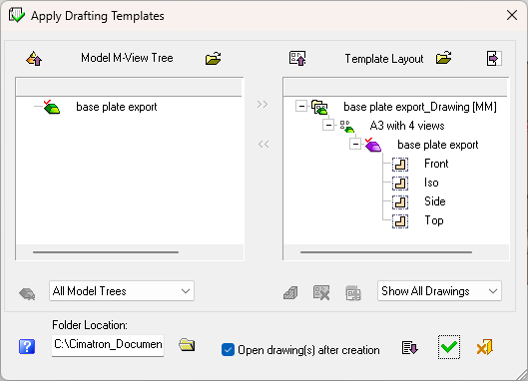
Task: Select the Side view item
Action: pos(435,201)
